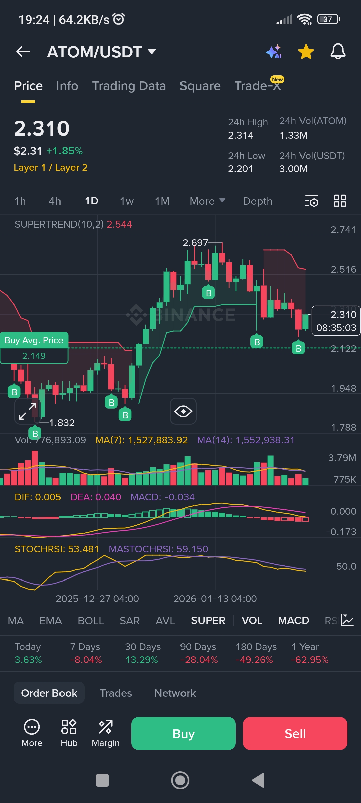Open the Margin trading icon
Image resolution: width=361 pixels, height=803 pixels.
click(x=106, y=733)
